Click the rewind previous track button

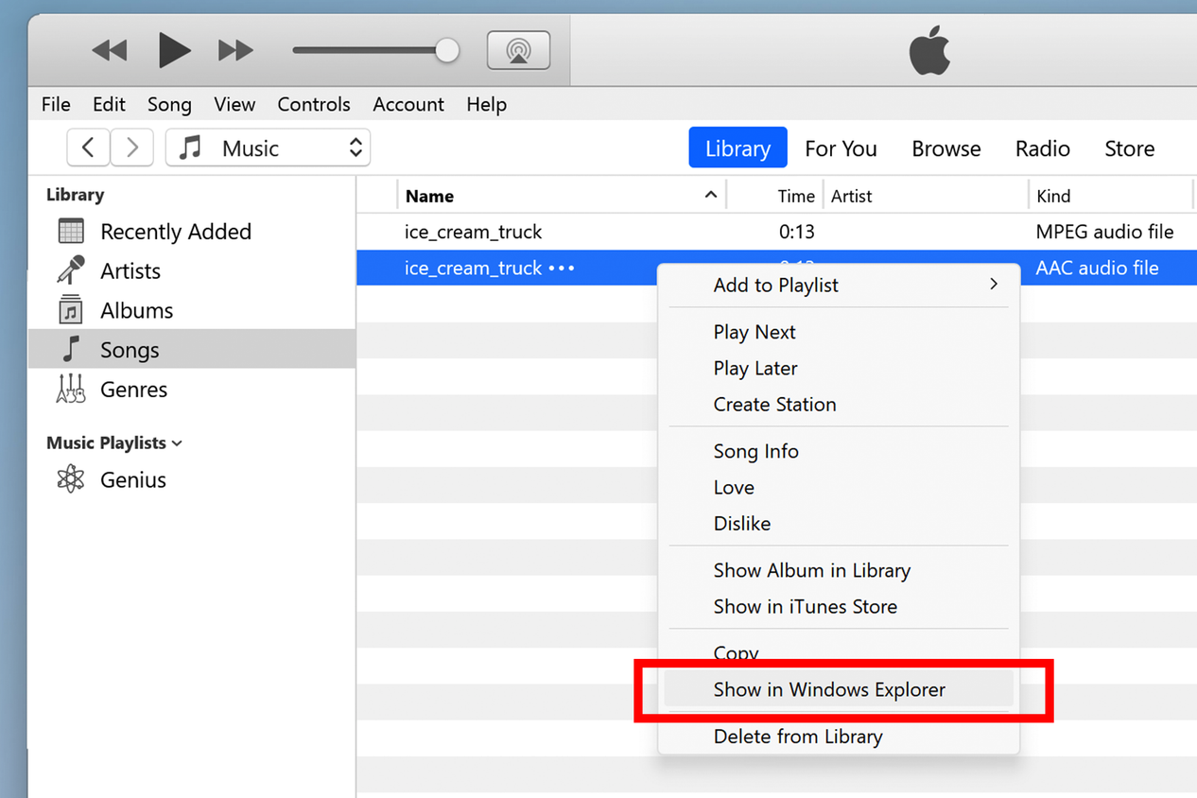tap(110, 50)
